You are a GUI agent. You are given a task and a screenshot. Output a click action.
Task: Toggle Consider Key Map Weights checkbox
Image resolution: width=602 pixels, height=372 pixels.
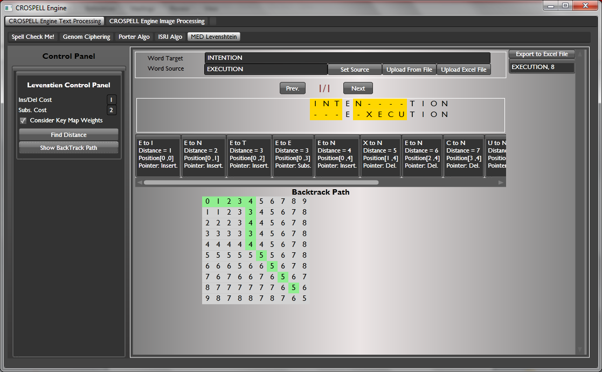tap(23, 120)
